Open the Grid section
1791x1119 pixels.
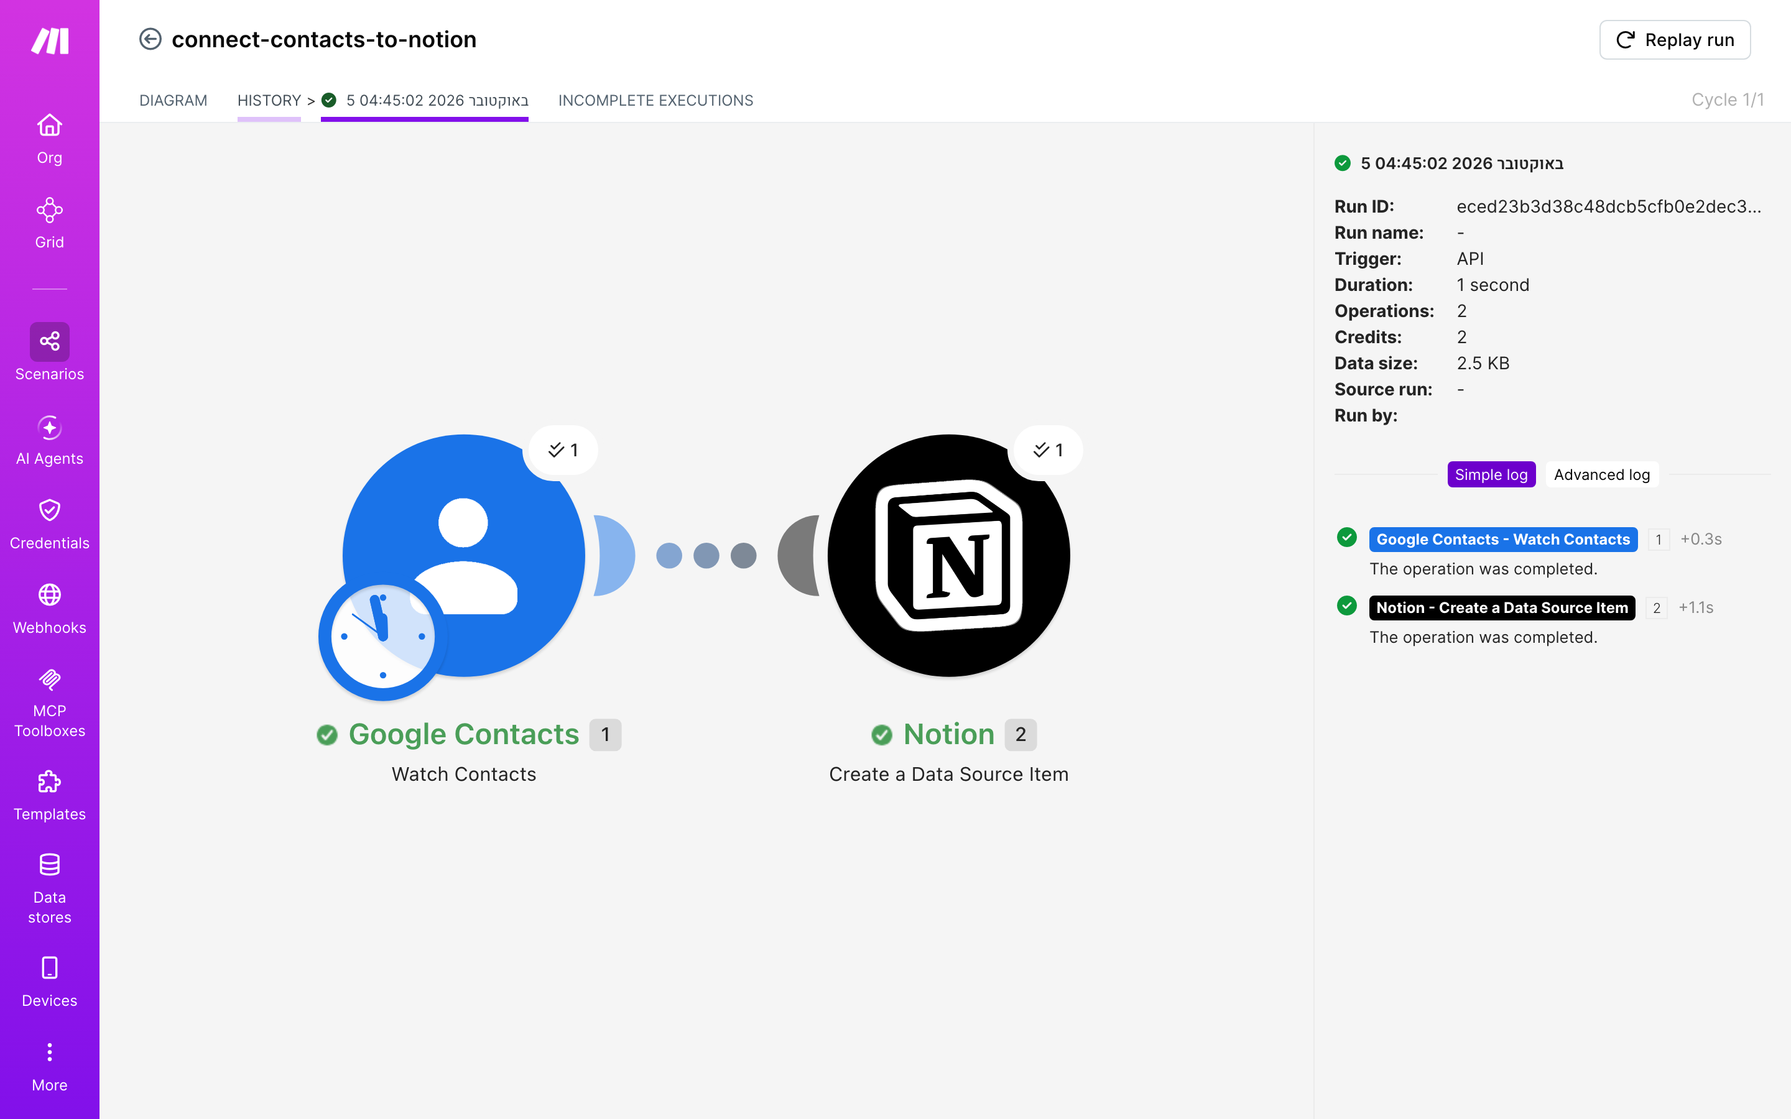click(50, 223)
